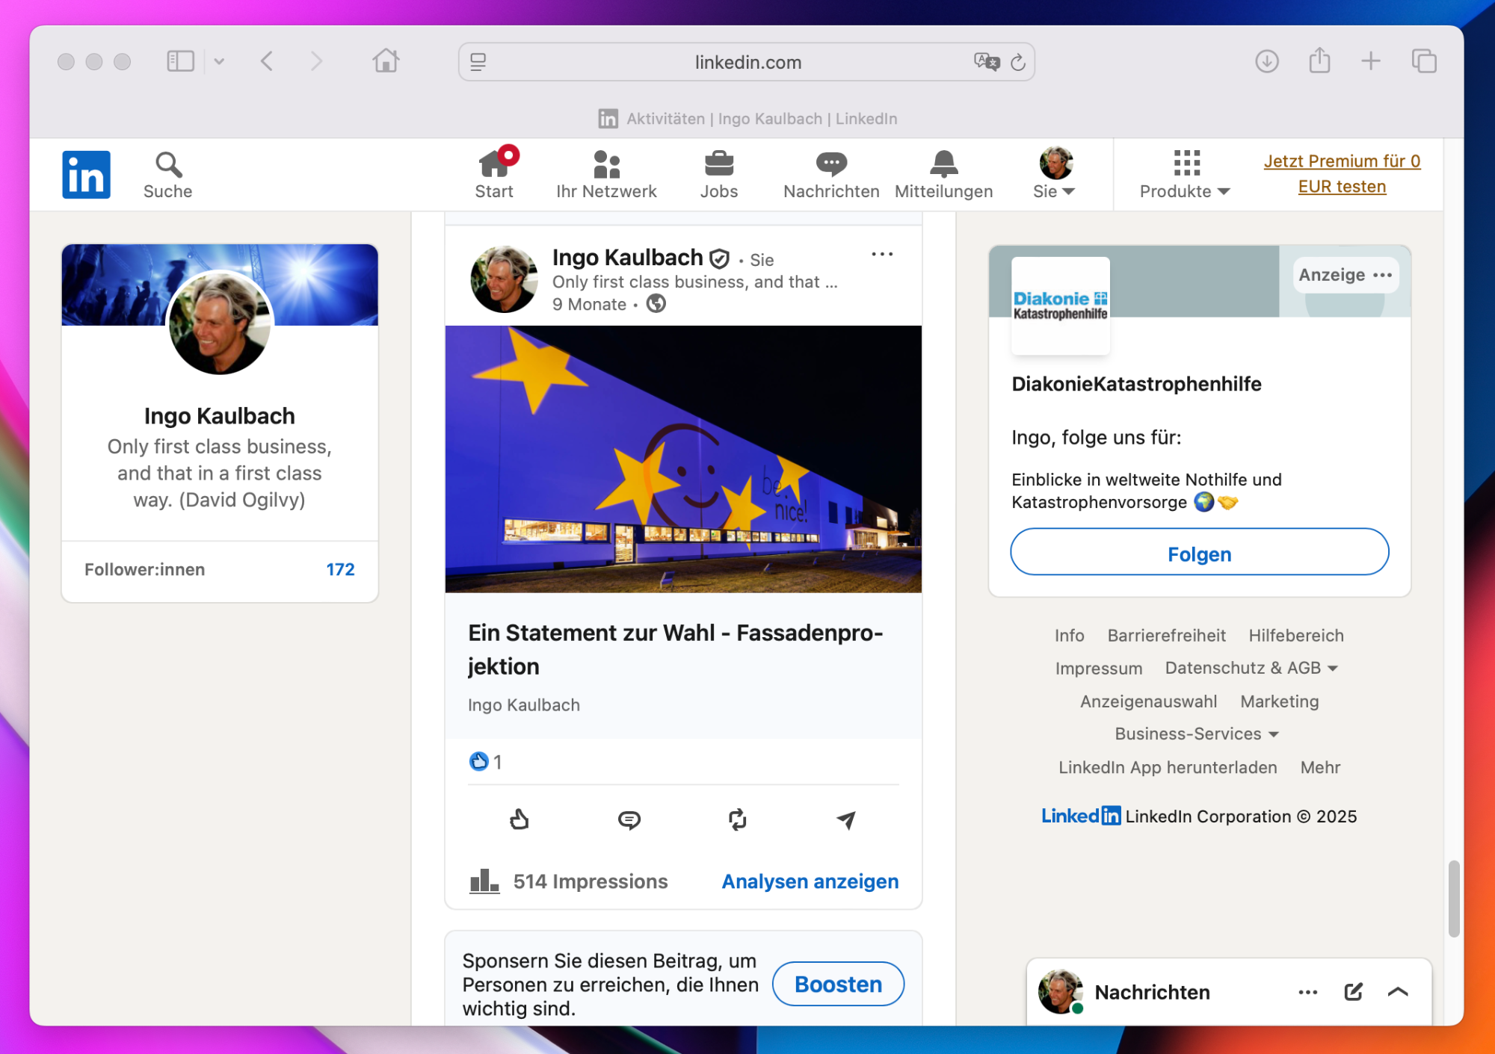Click the like thumbs-up icon on post
This screenshot has height=1054, width=1495.
click(x=520, y=819)
